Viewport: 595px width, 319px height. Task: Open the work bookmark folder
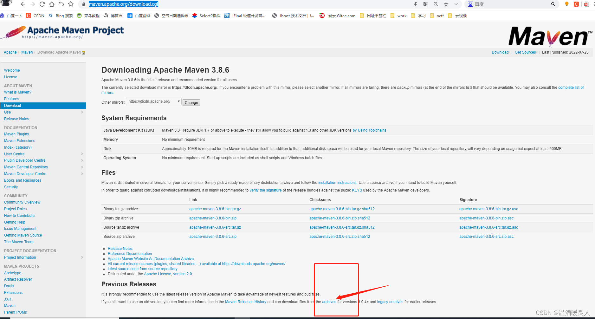[399, 16]
